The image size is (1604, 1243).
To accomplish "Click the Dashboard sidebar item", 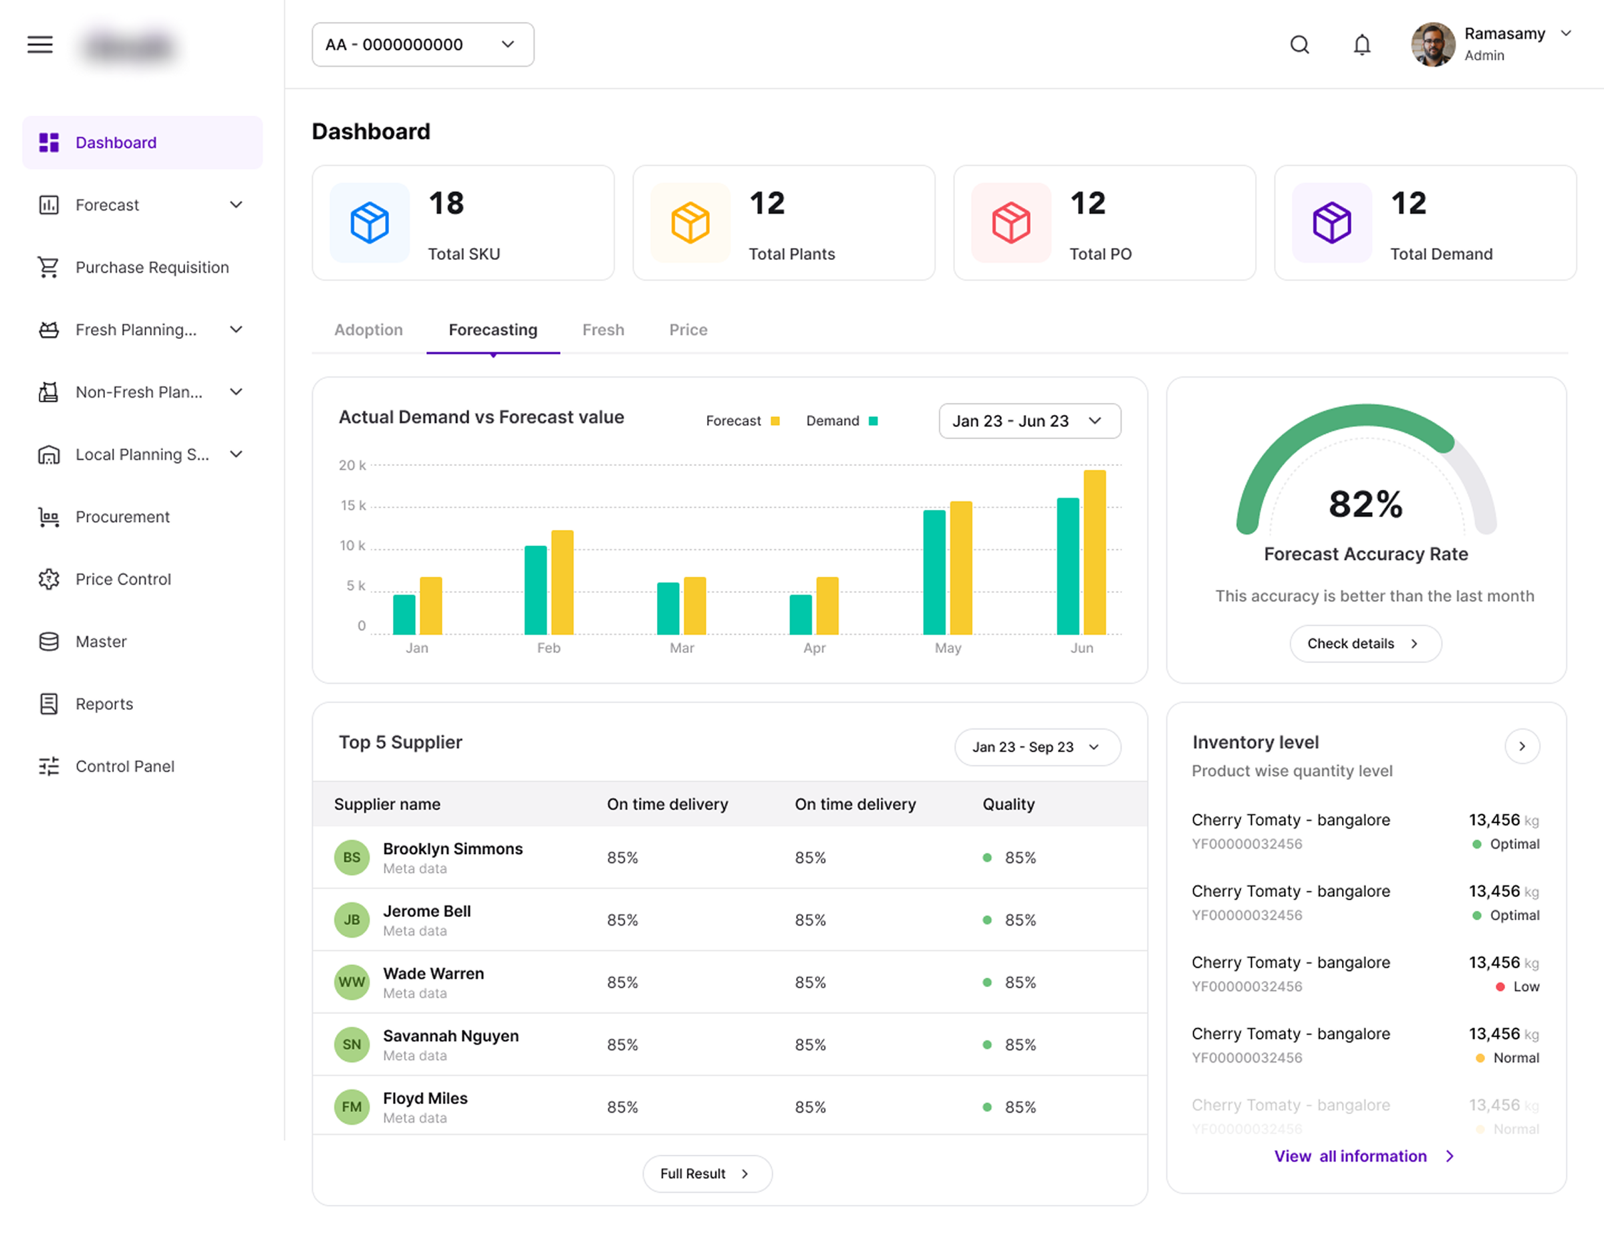I will 142,142.
